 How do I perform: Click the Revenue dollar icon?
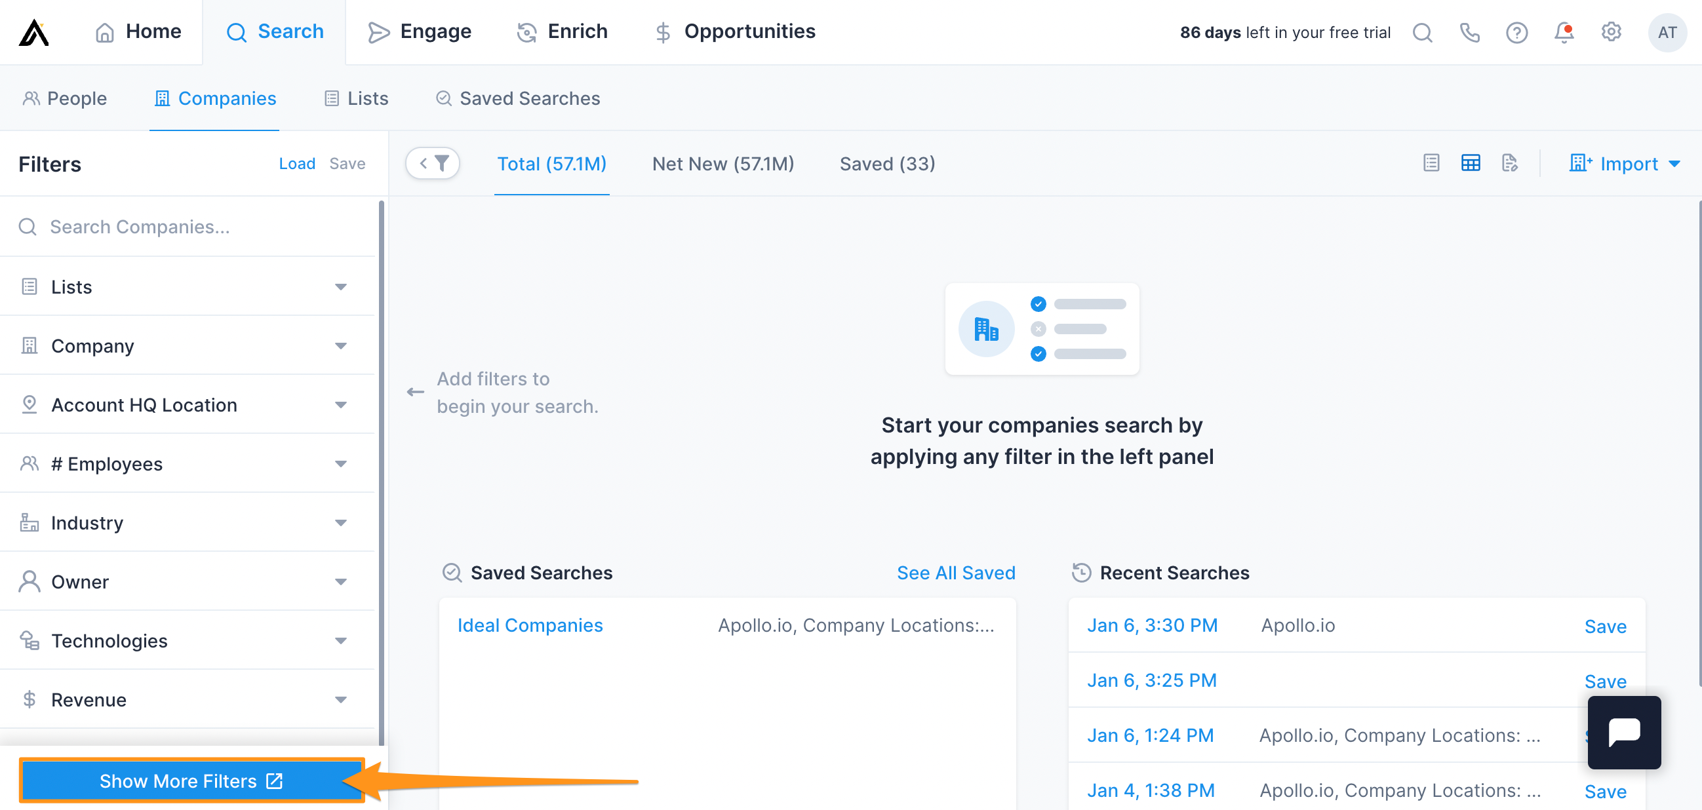(x=29, y=700)
